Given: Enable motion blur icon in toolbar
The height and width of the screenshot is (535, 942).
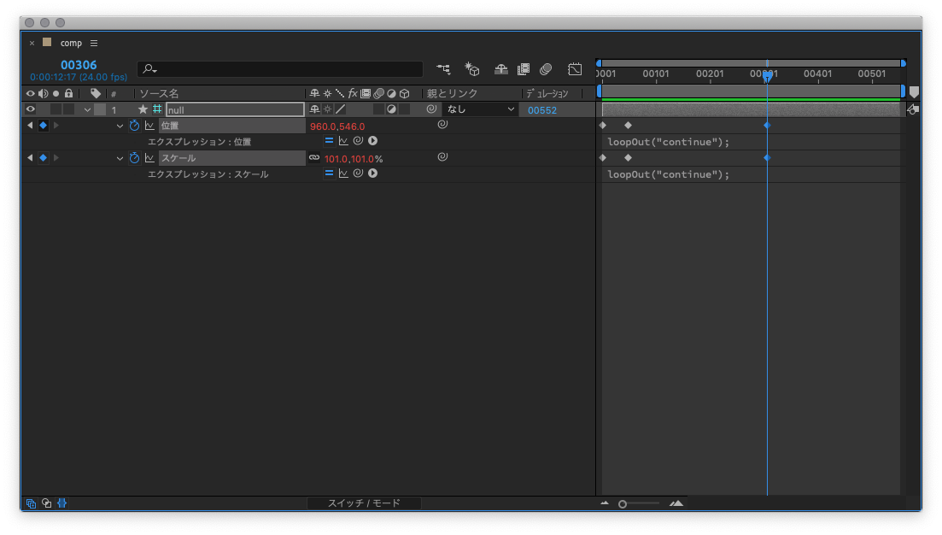Looking at the screenshot, I should point(546,69).
